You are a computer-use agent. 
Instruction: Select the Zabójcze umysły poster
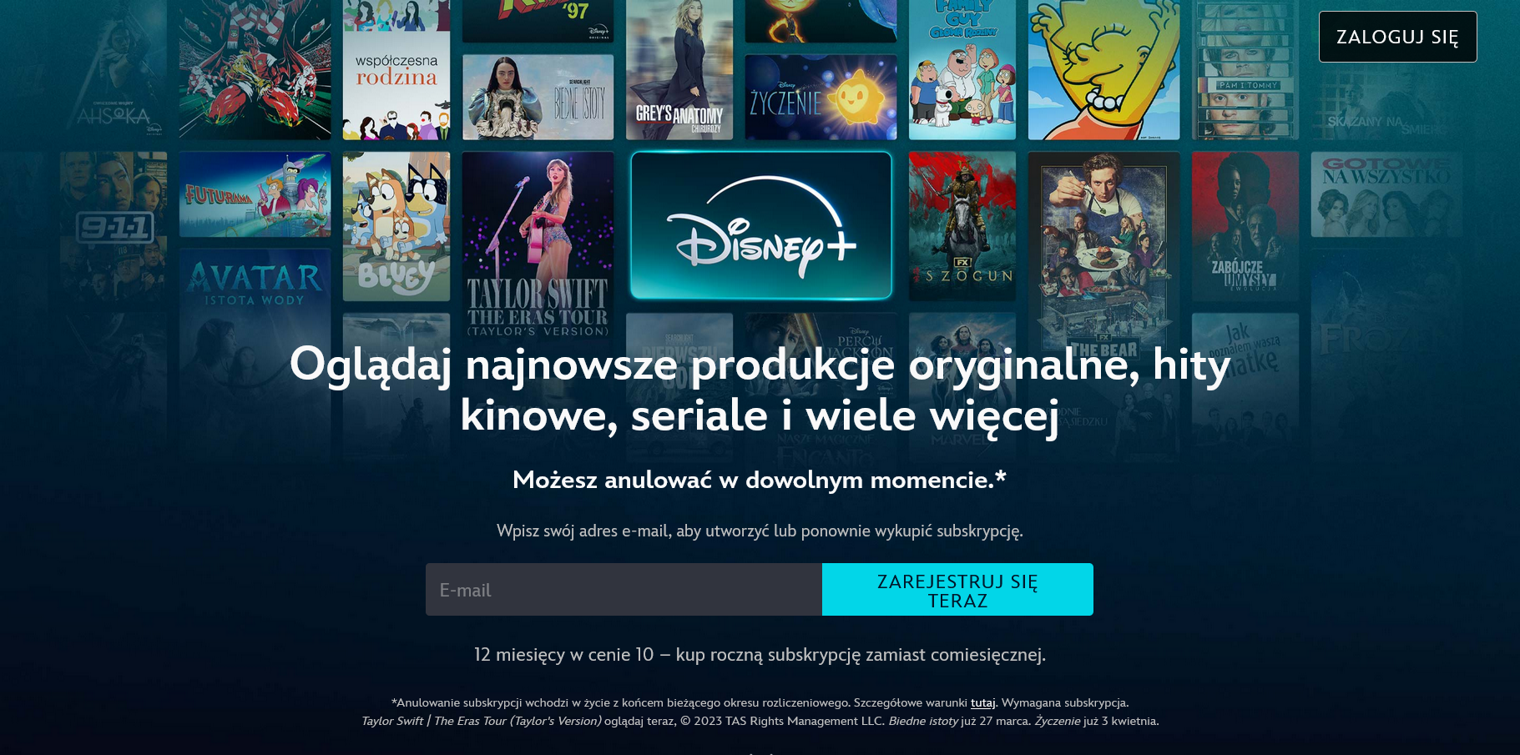click(1245, 226)
